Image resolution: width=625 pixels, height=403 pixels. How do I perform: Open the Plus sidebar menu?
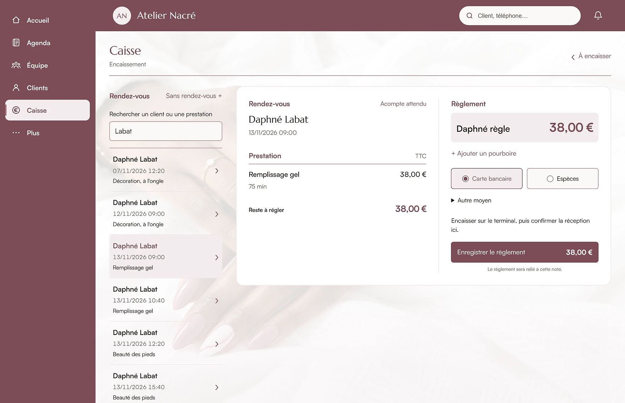(48, 133)
